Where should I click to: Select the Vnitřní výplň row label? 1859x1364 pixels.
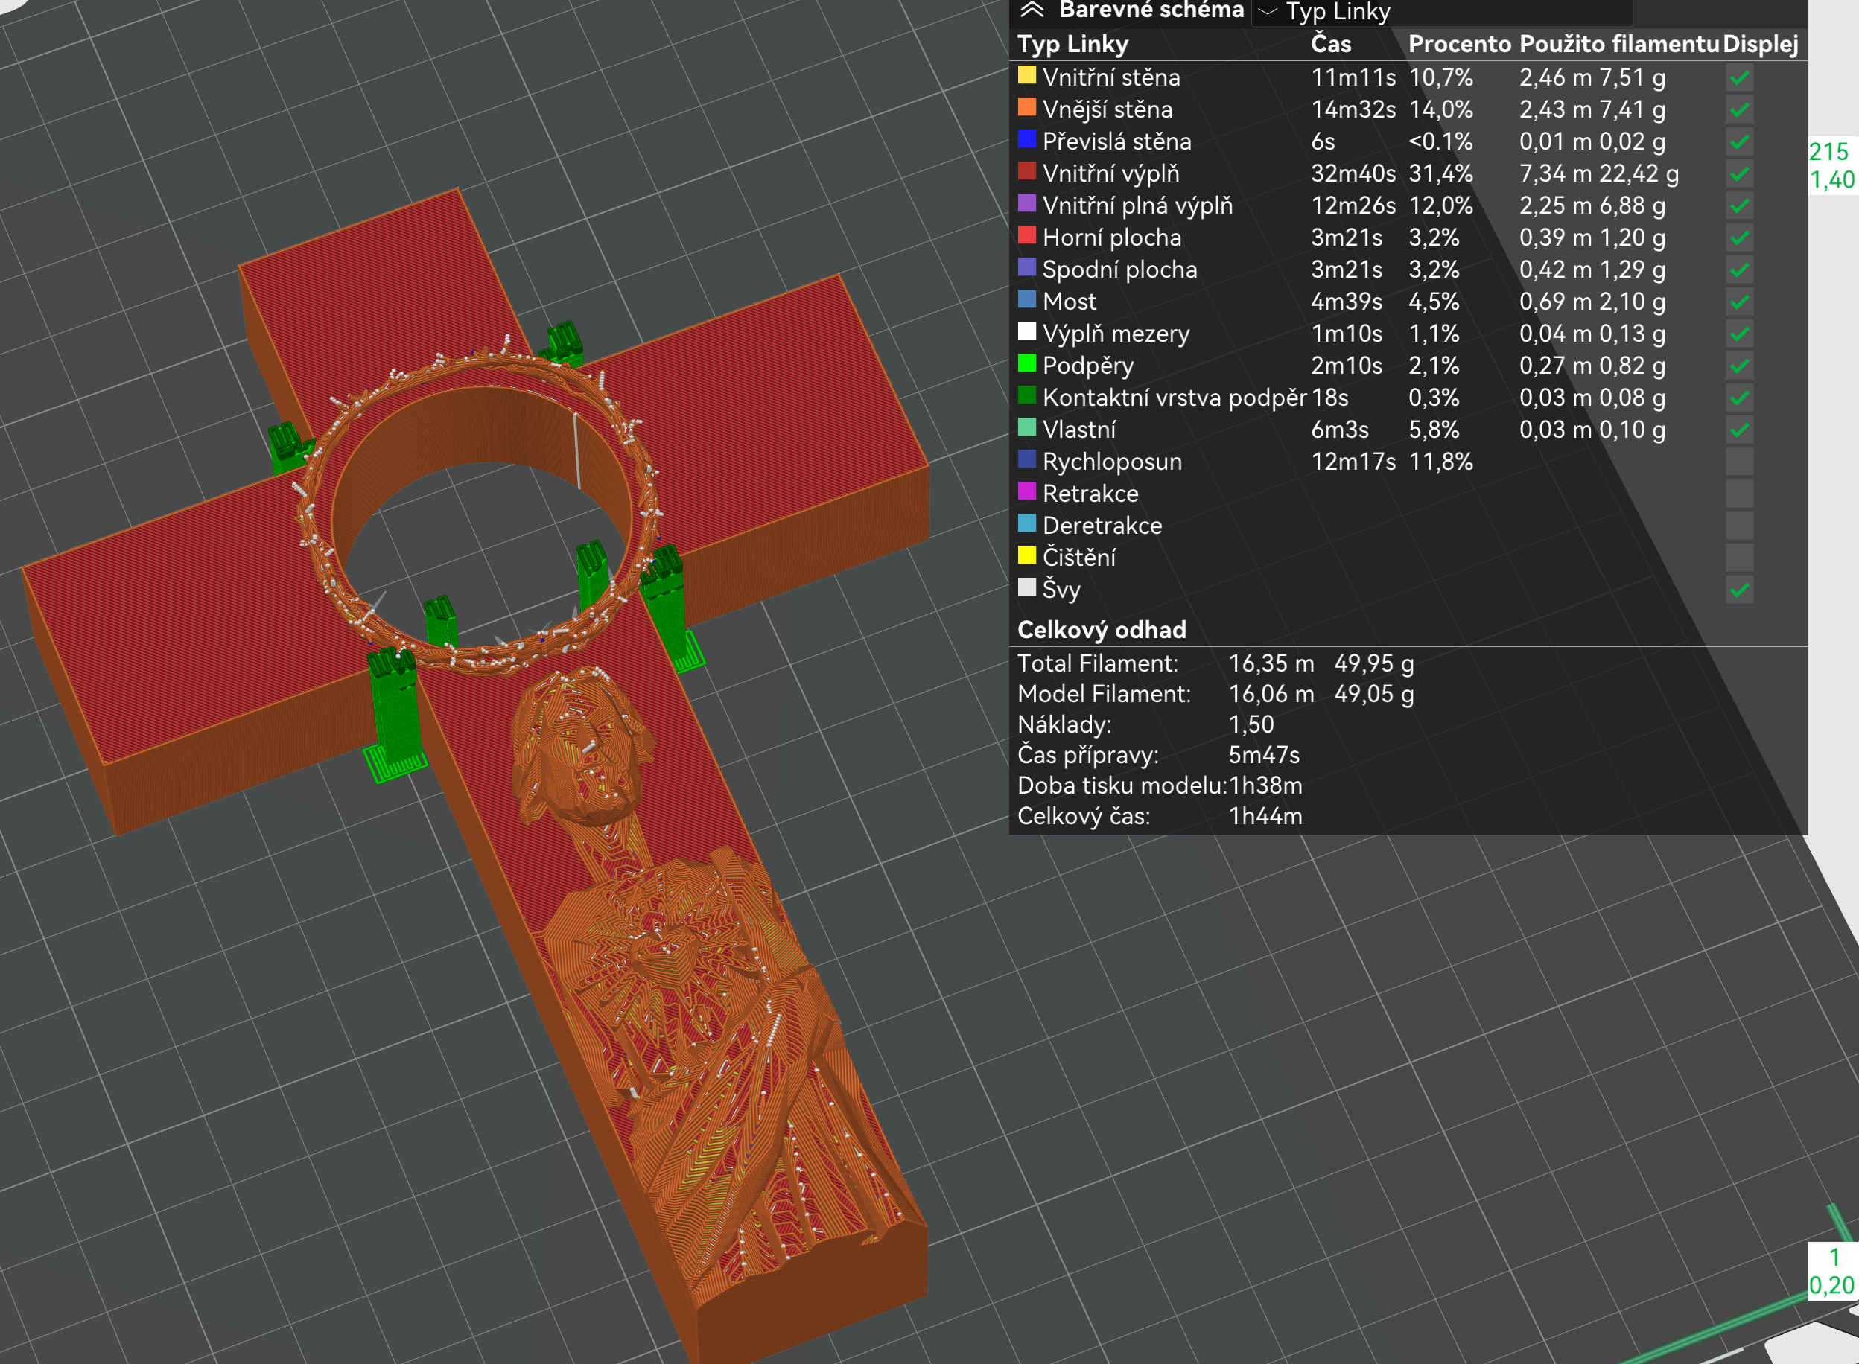coord(1110,174)
